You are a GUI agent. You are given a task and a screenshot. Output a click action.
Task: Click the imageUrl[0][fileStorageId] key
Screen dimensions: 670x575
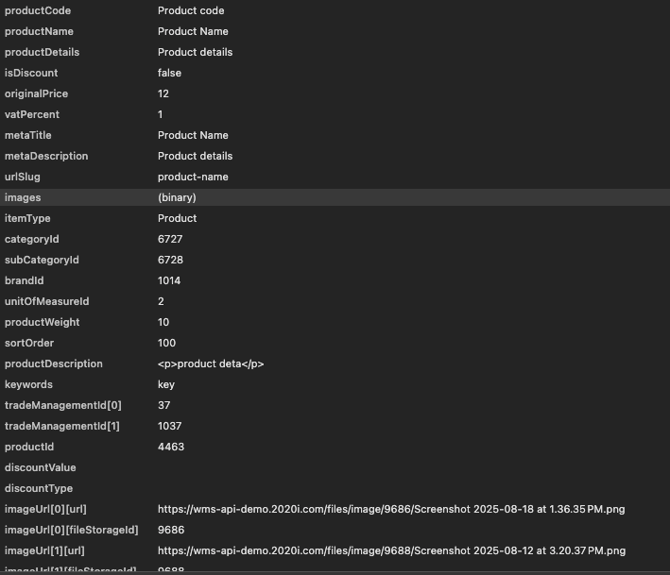[x=72, y=531]
